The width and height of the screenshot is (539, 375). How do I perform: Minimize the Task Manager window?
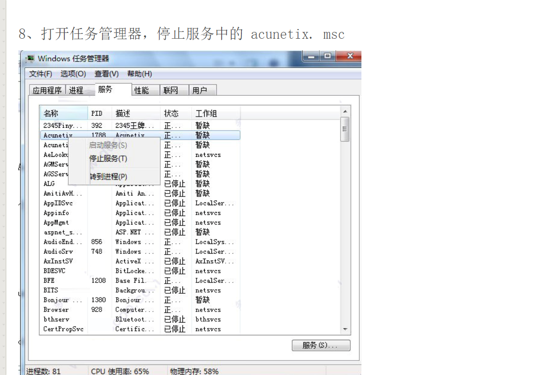[x=311, y=56]
